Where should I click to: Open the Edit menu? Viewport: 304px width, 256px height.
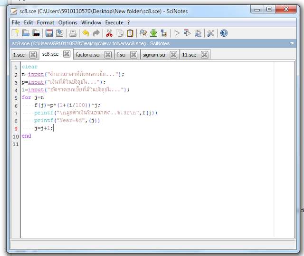coord(28,22)
